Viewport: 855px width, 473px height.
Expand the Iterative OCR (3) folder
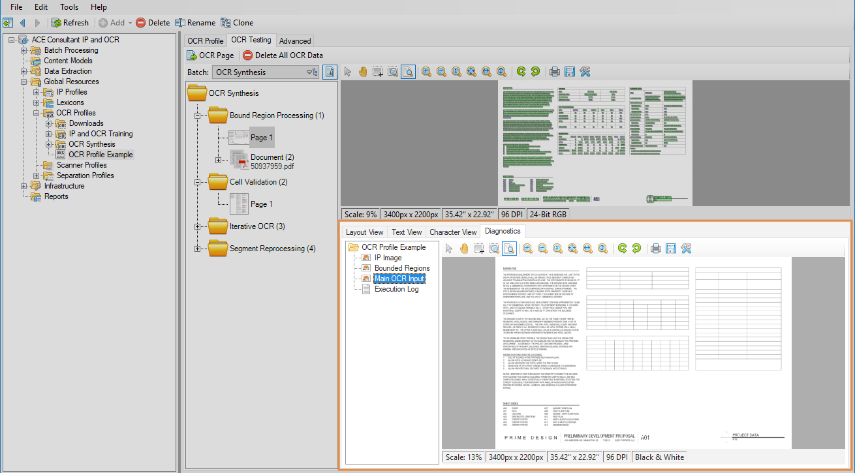click(198, 226)
